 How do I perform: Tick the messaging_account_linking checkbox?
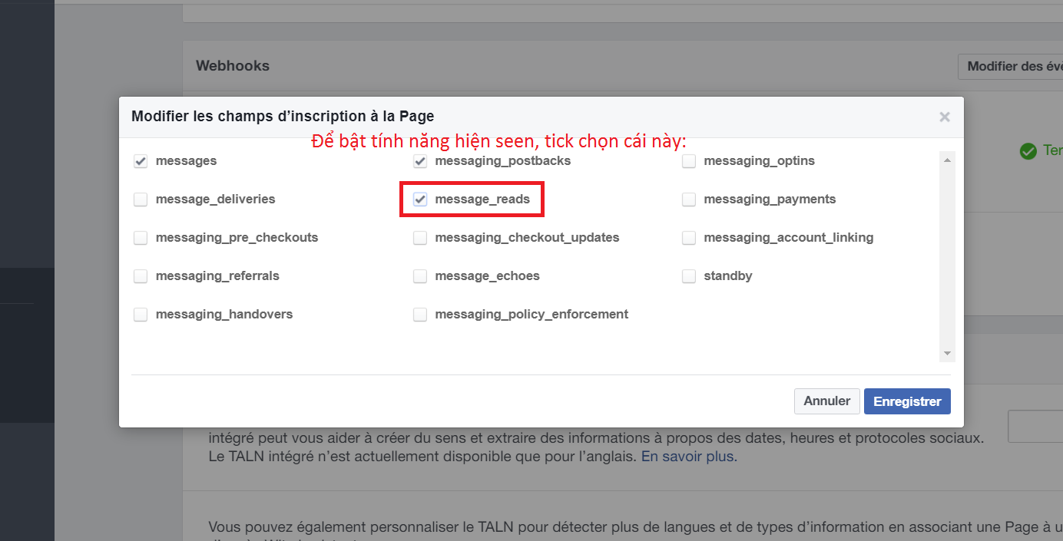pos(689,238)
